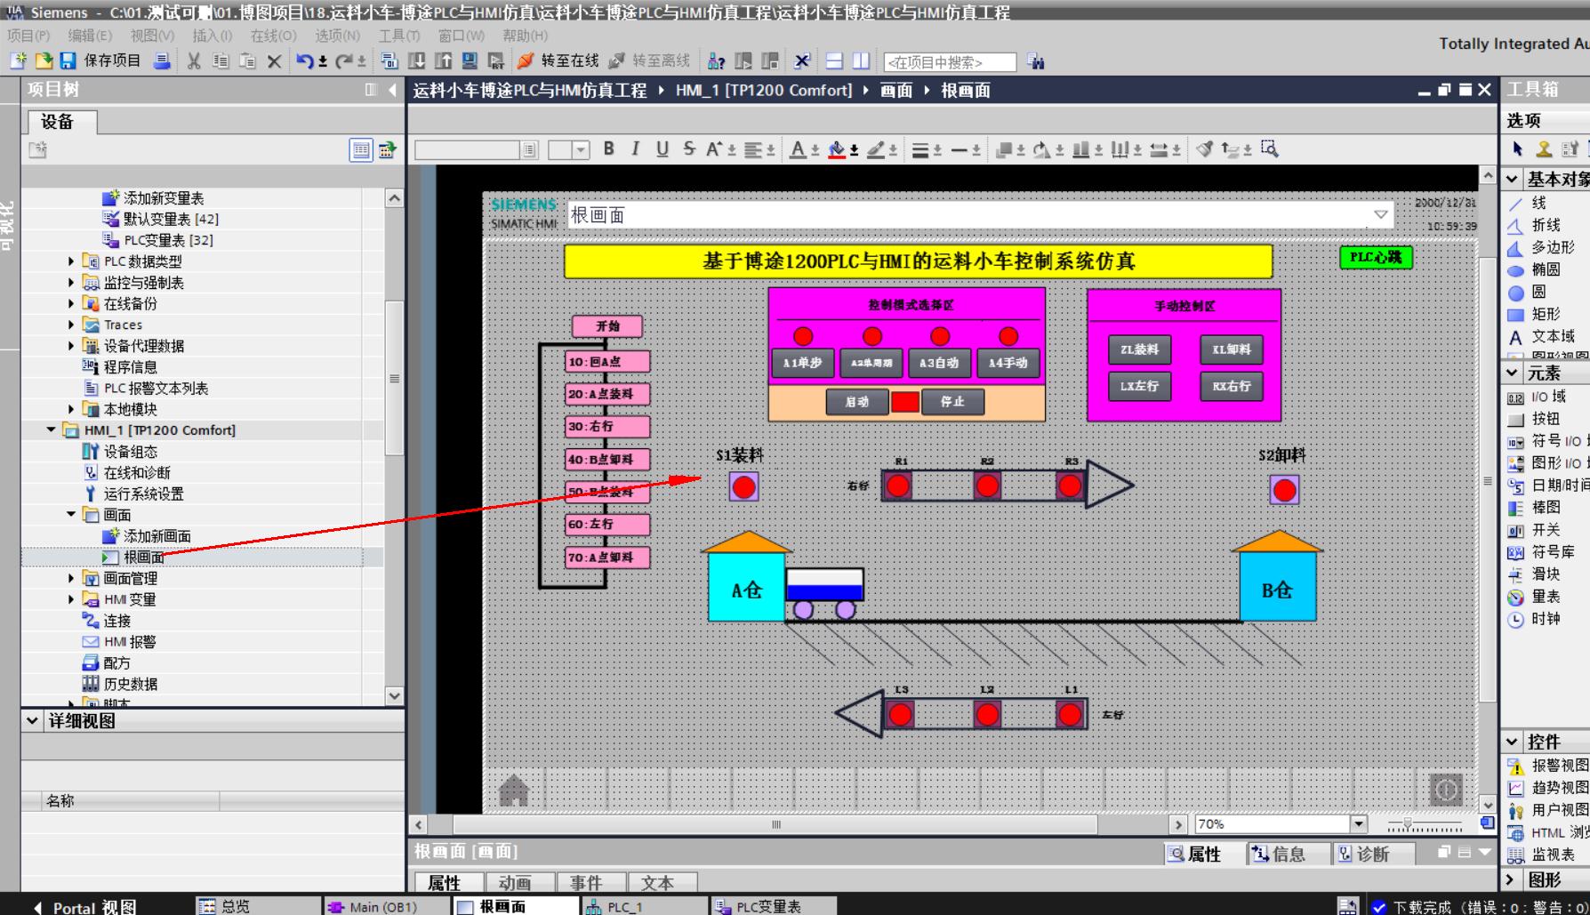Click the project search input field
The image size is (1590, 915).
(949, 62)
